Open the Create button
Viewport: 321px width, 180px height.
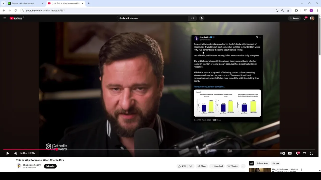tap(294, 18)
